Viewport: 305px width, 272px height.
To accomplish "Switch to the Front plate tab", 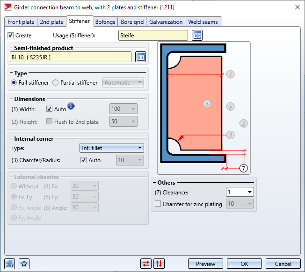I will pos(21,22).
